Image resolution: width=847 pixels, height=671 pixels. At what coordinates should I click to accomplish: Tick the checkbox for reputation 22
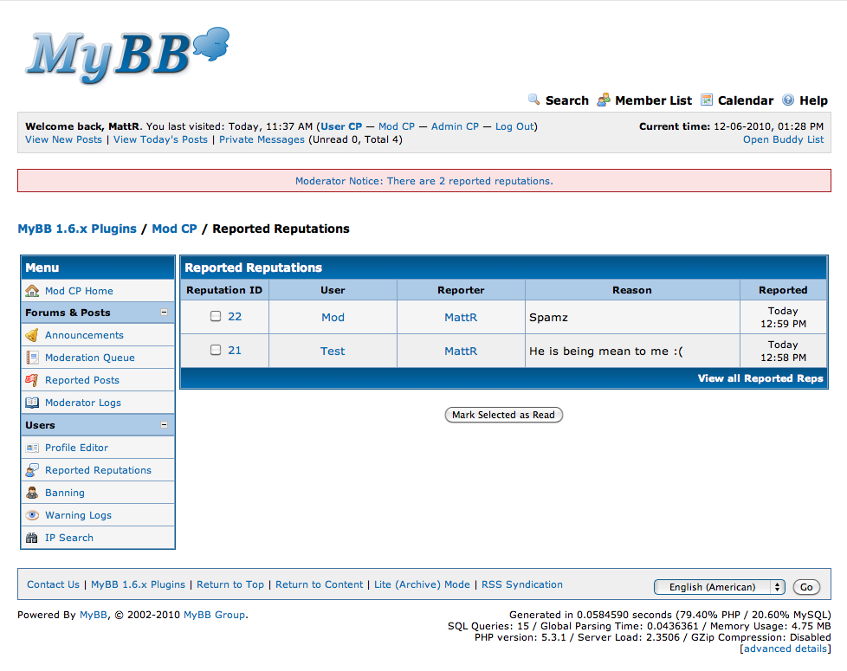pos(216,316)
